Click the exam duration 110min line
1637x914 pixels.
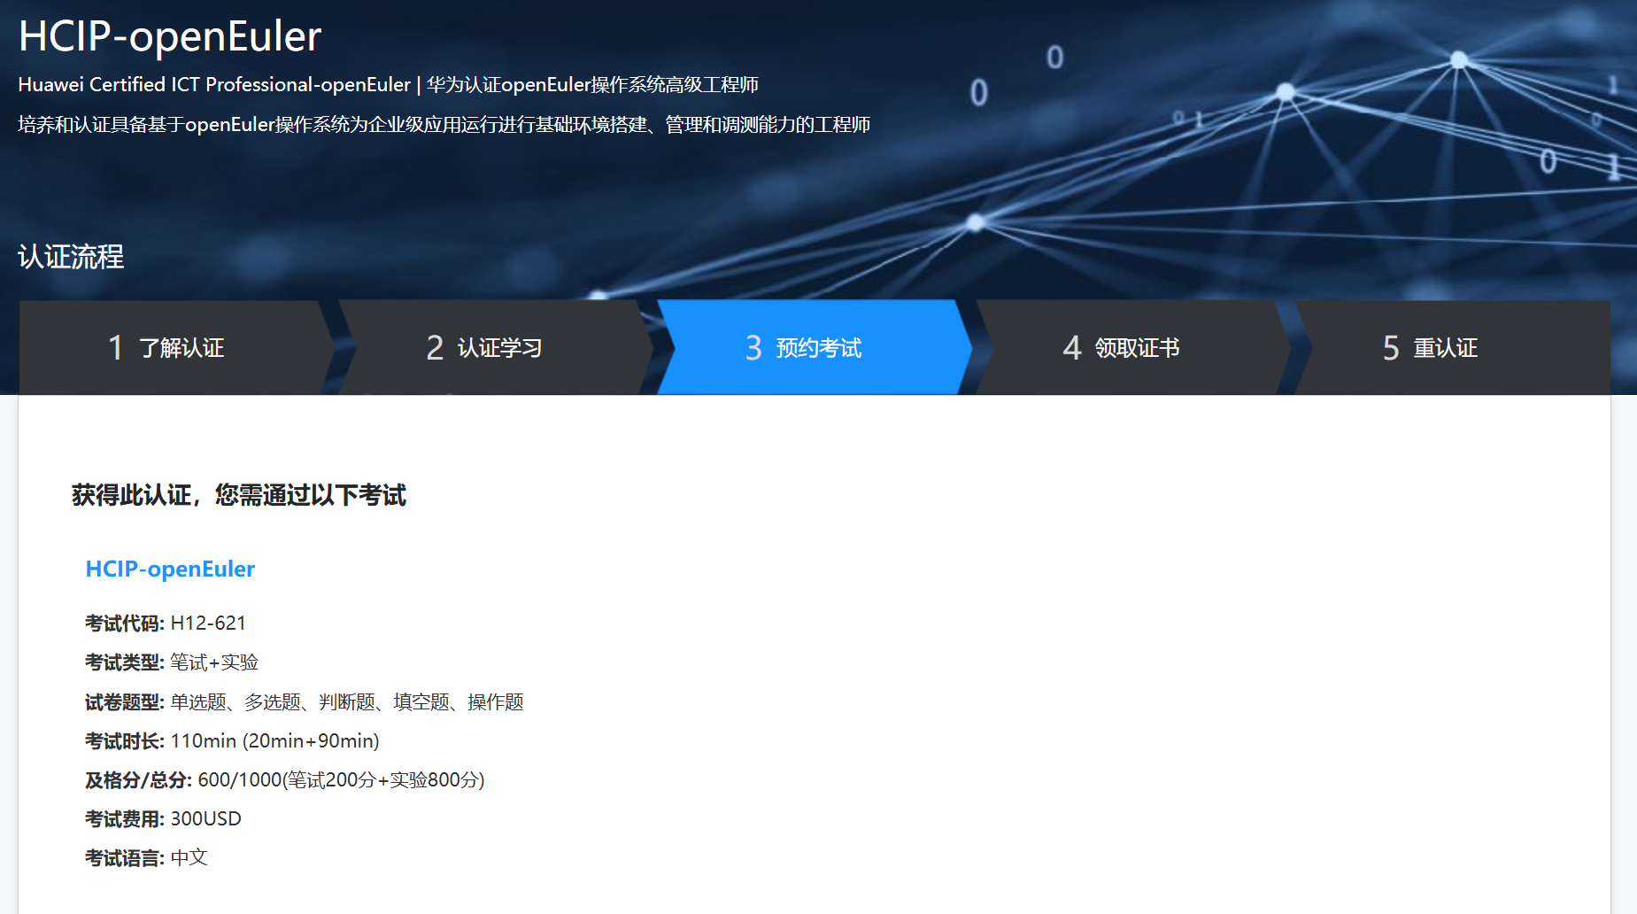tap(232, 741)
